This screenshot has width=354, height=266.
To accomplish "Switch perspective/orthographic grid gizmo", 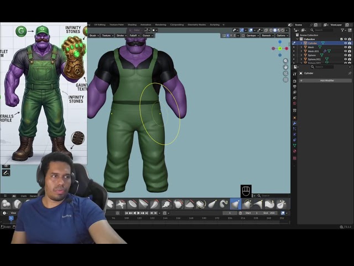I will (285, 80).
